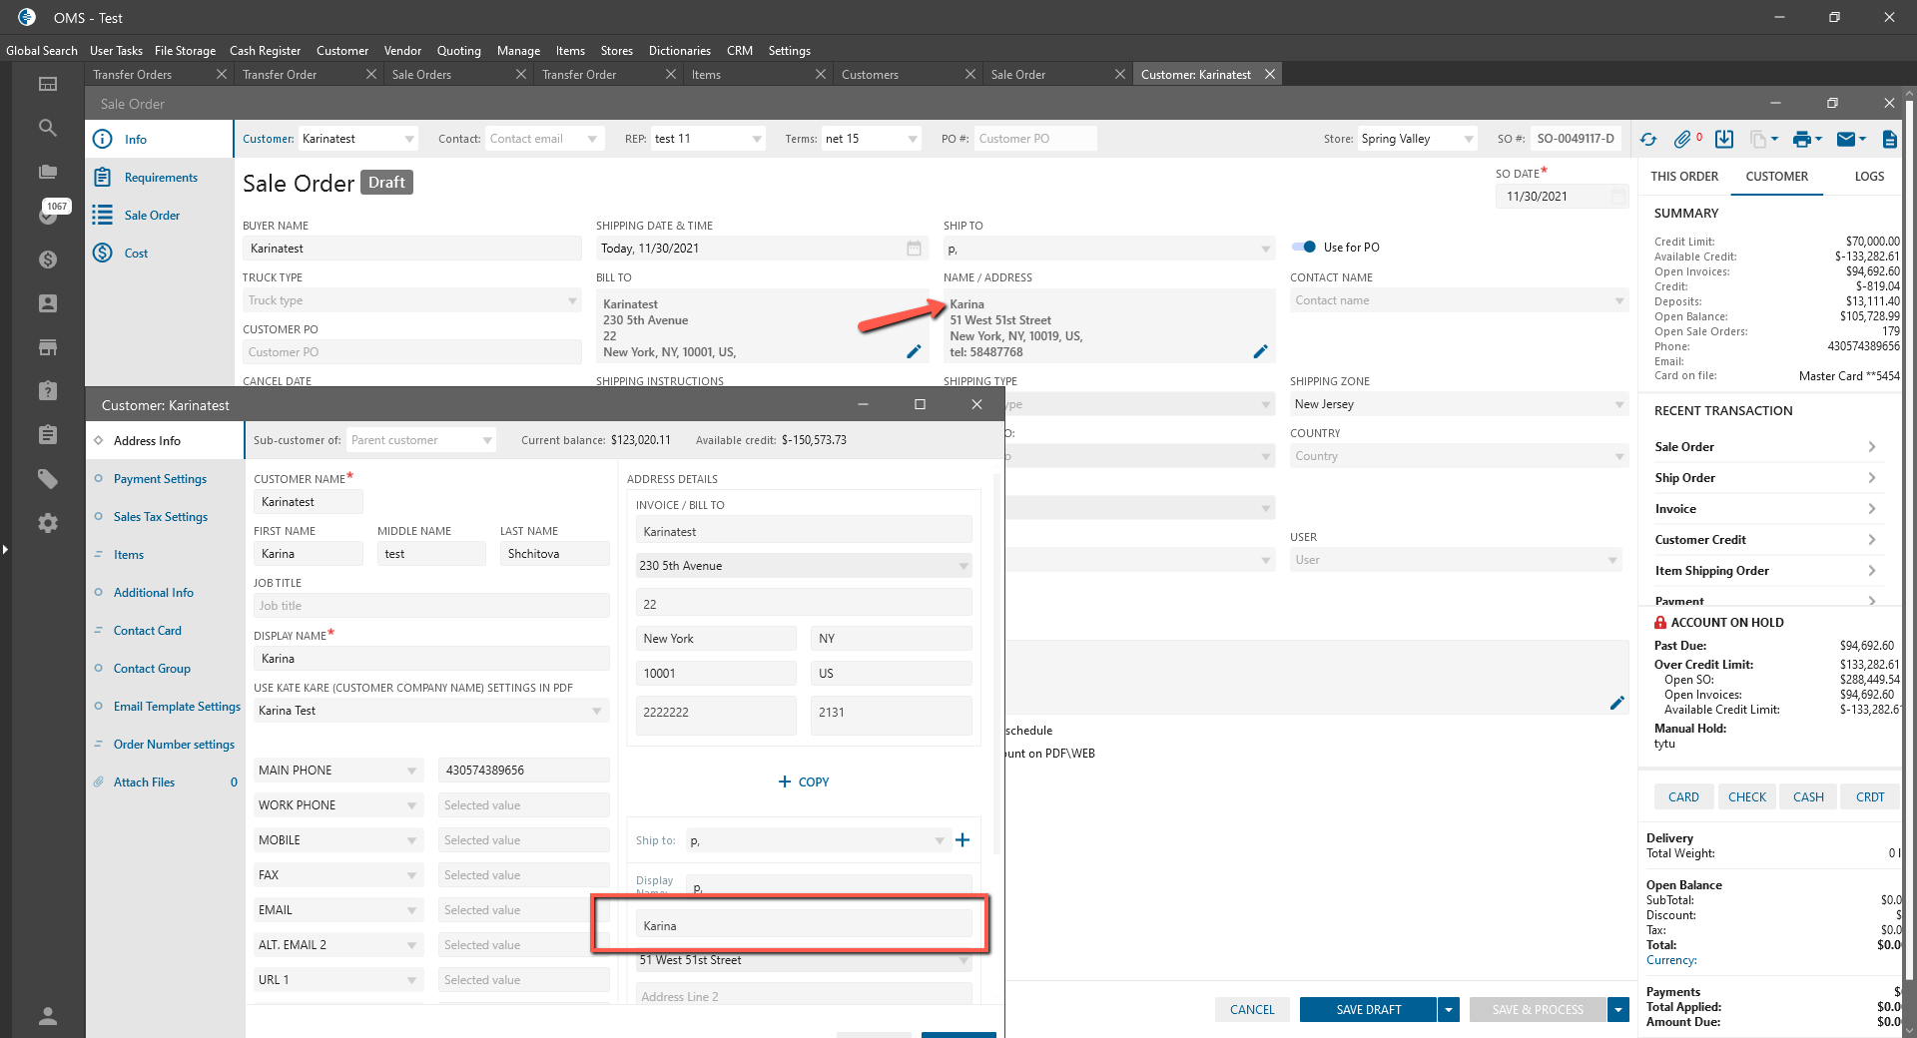
Task: Click the email envelope icon
Action: (1846, 140)
